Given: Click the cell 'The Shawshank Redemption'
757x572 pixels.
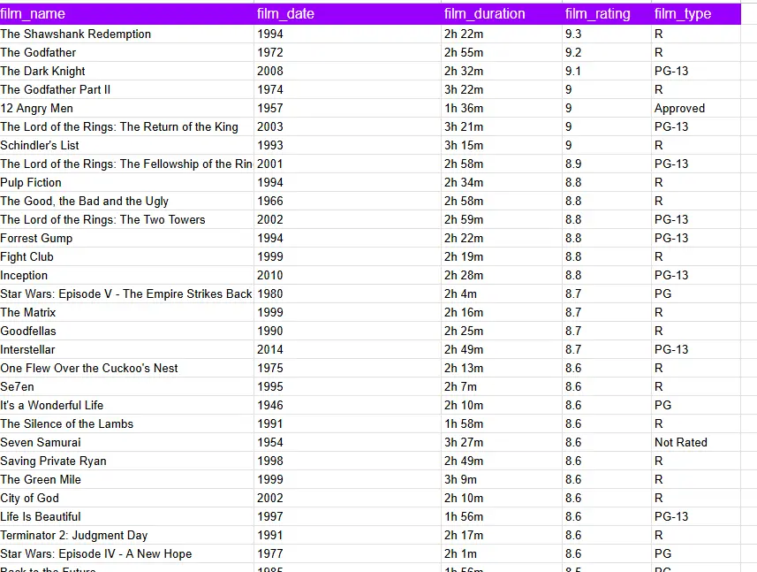Looking at the screenshot, I should click(126, 34).
